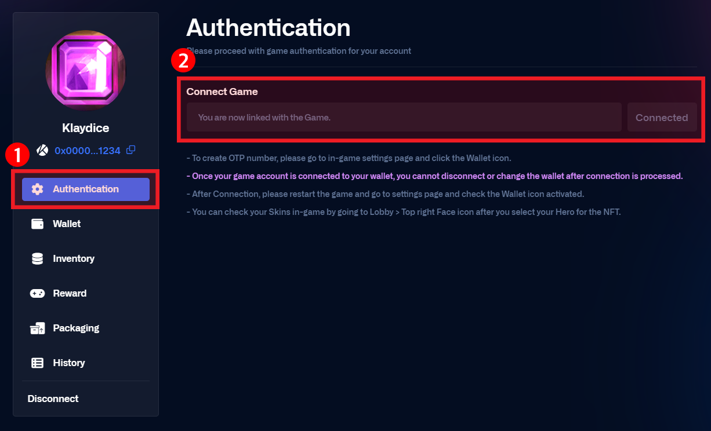Go to the Inventory section
This screenshot has height=431, width=711.
coord(74,259)
